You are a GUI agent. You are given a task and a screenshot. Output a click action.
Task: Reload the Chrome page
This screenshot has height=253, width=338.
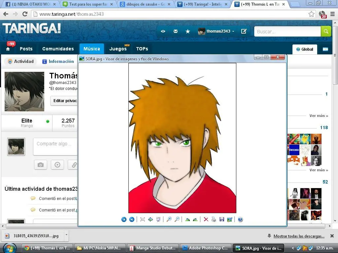[x=25, y=14]
